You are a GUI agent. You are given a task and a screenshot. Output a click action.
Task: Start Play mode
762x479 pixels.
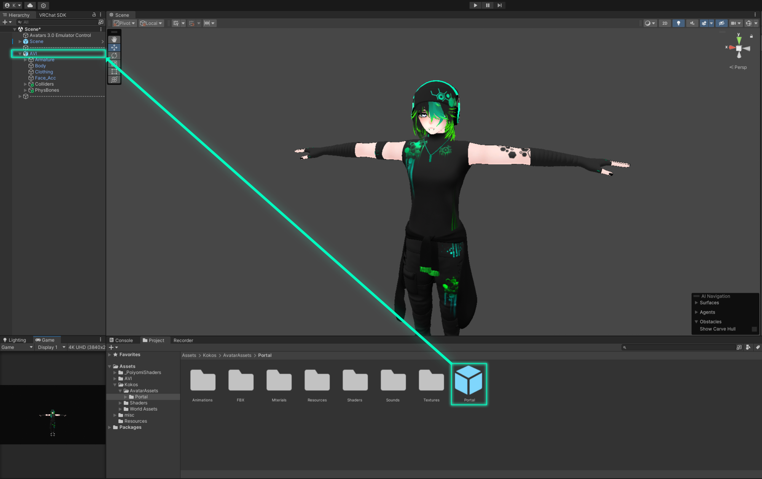475,5
